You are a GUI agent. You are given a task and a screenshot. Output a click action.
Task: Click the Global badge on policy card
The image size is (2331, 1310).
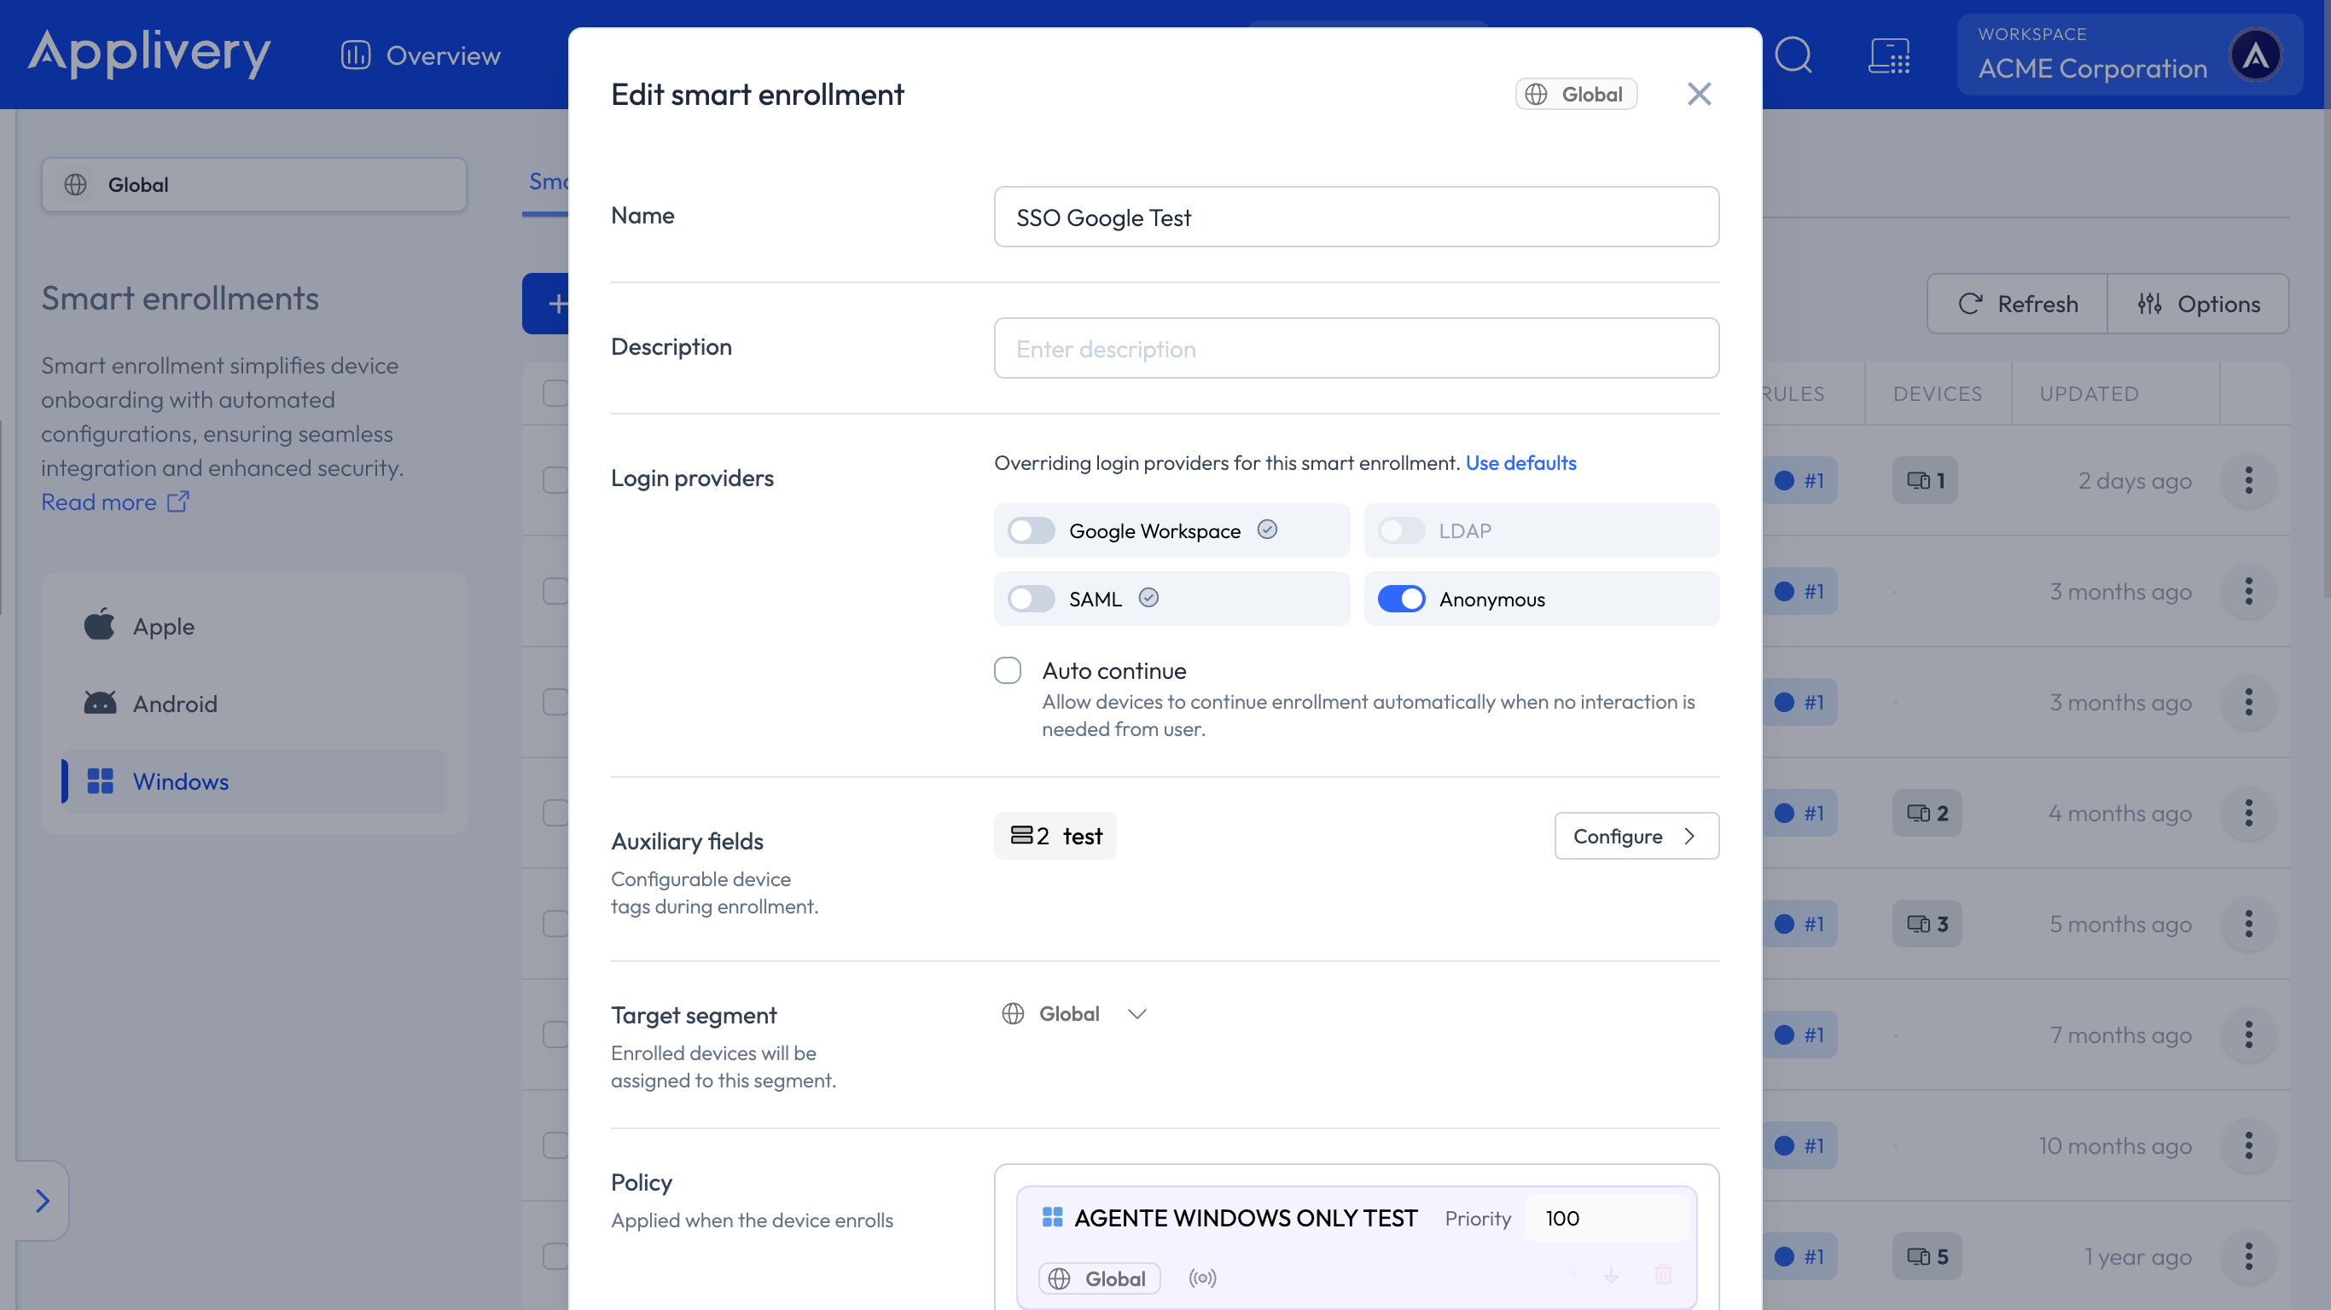click(1099, 1278)
